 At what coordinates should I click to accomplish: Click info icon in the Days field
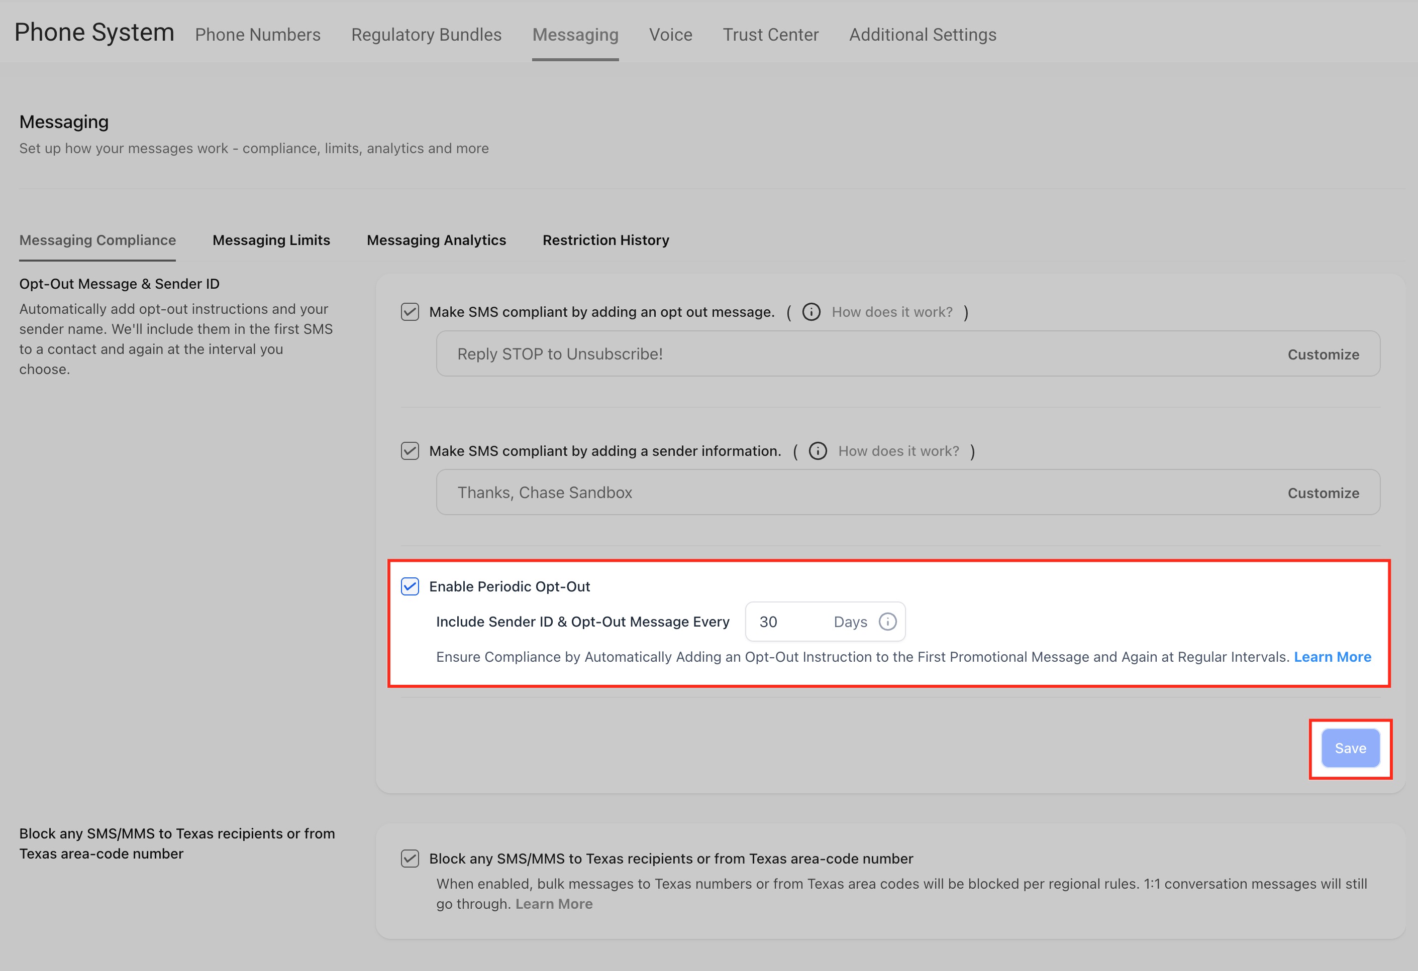[887, 622]
